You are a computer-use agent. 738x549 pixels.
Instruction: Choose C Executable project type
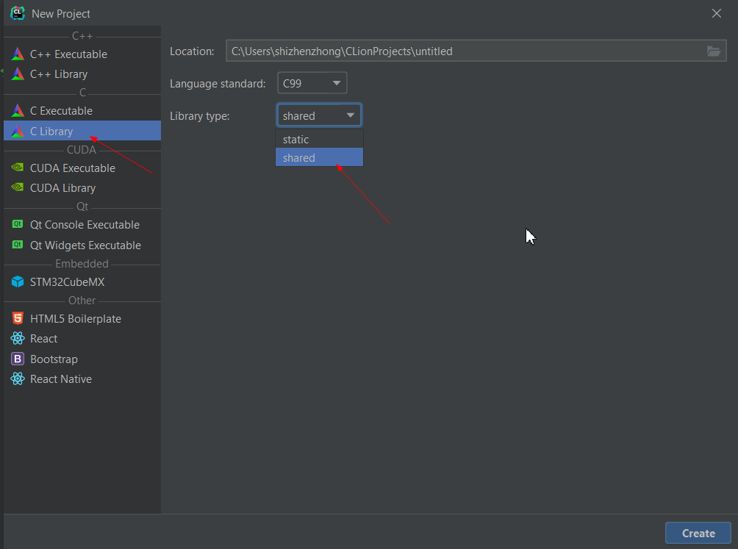(x=82, y=110)
